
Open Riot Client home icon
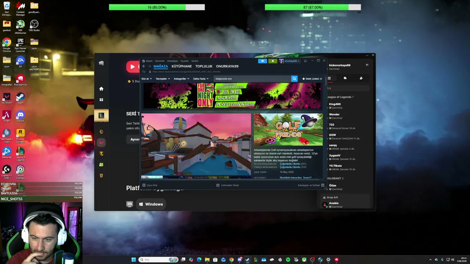tap(101, 89)
